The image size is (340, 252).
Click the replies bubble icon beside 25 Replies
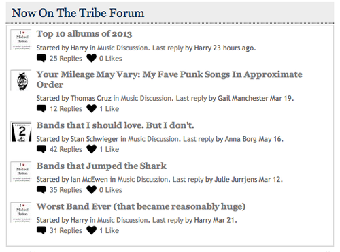(x=41, y=59)
